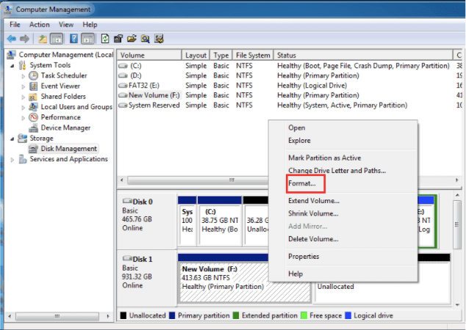Collapse the System Tools tree node
Viewport: 466px width, 330px height.
pos(12,65)
